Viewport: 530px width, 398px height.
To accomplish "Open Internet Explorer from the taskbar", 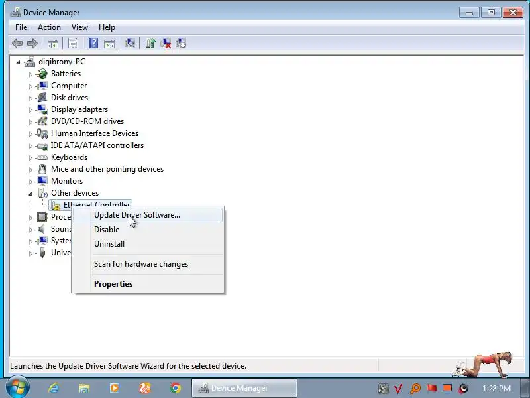I will click(x=54, y=388).
